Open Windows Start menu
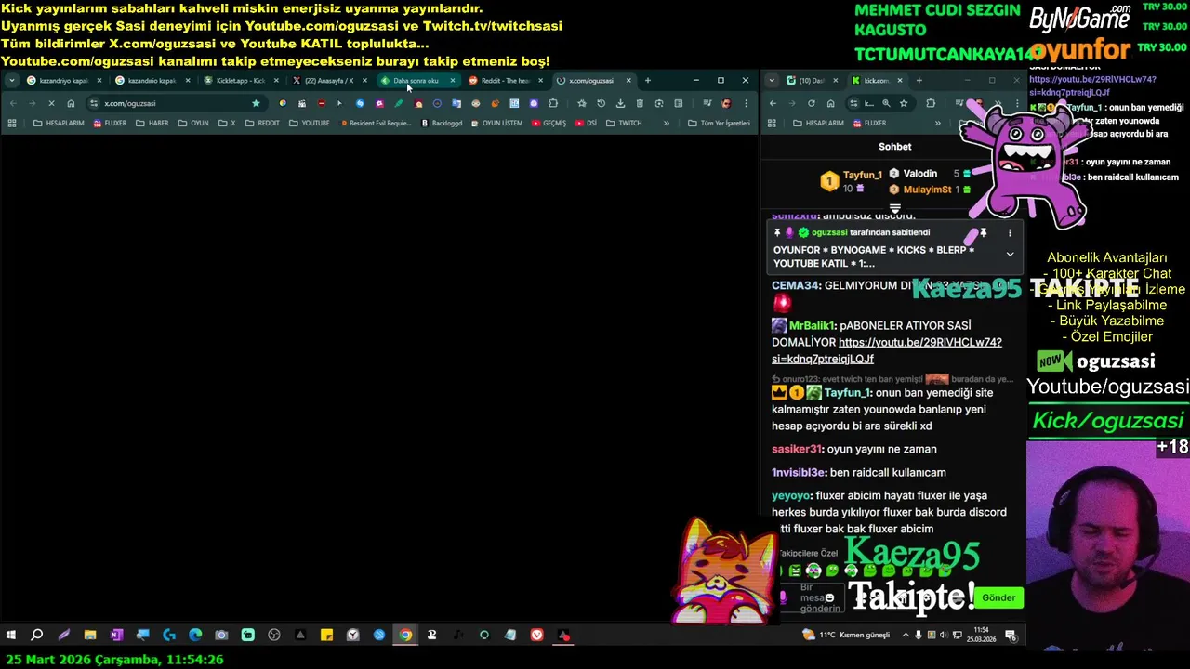This screenshot has width=1190, height=669. [11, 635]
